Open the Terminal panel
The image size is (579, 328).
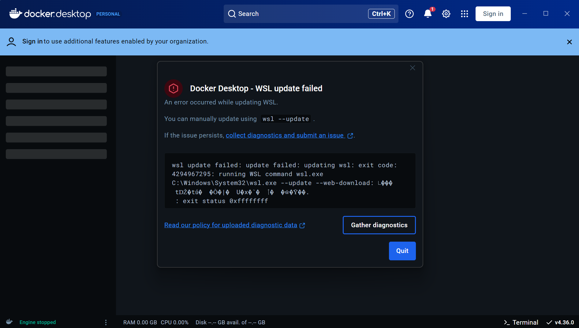click(x=521, y=322)
